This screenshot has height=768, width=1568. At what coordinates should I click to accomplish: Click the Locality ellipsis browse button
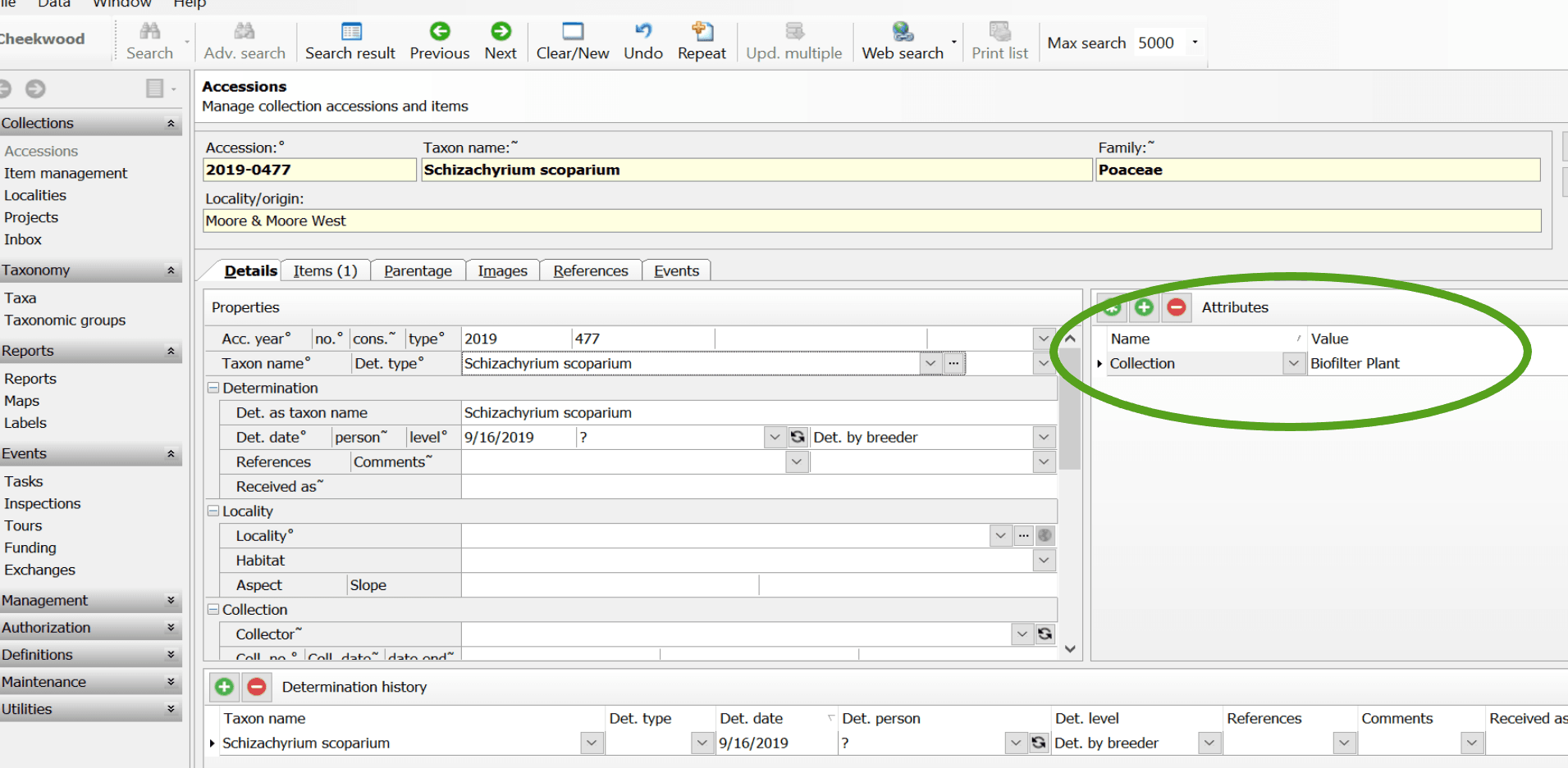point(1023,535)
